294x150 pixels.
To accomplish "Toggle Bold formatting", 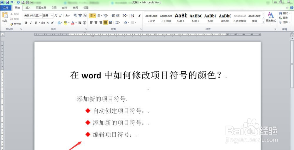I will pos(26,23).
